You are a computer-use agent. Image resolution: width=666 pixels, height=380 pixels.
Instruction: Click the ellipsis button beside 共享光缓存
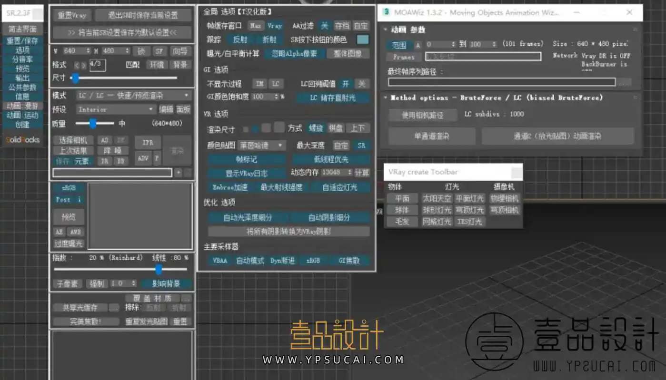click(x=114, y=308)
